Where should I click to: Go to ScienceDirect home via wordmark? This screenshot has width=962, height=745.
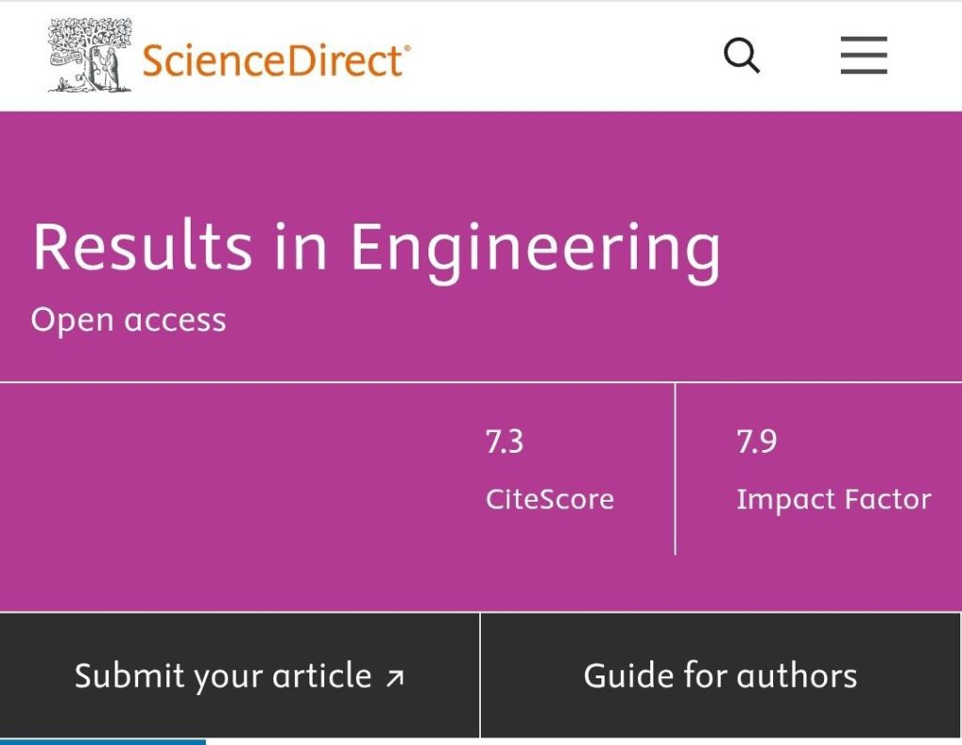click(272, 60)
